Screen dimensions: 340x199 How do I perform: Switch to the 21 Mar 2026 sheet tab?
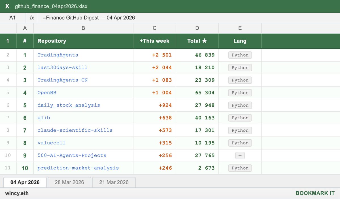click(114, 182)
